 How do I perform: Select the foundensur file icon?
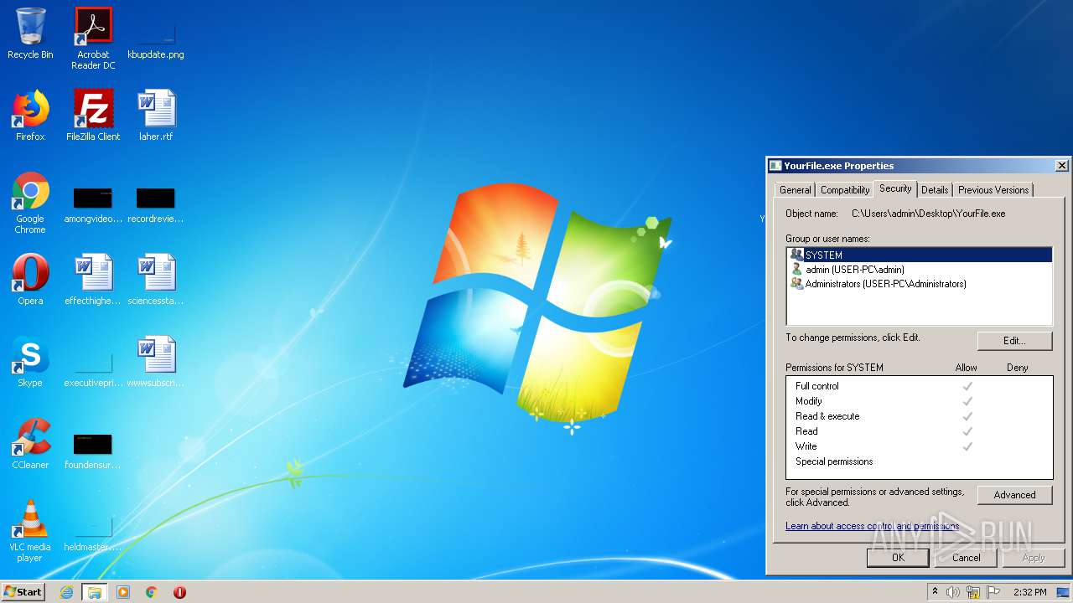point(93,451)
